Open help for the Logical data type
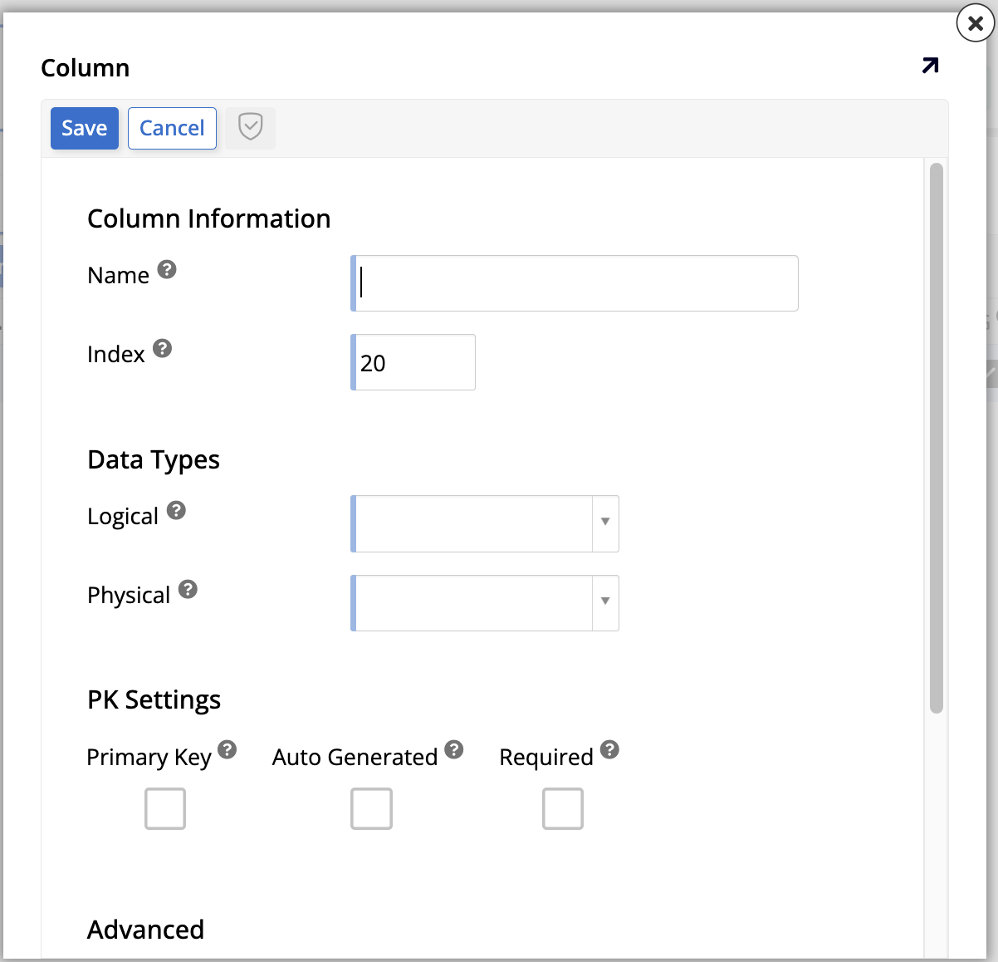Image resolution: width=998 pixels, height=962 pixels. [175, 509]
